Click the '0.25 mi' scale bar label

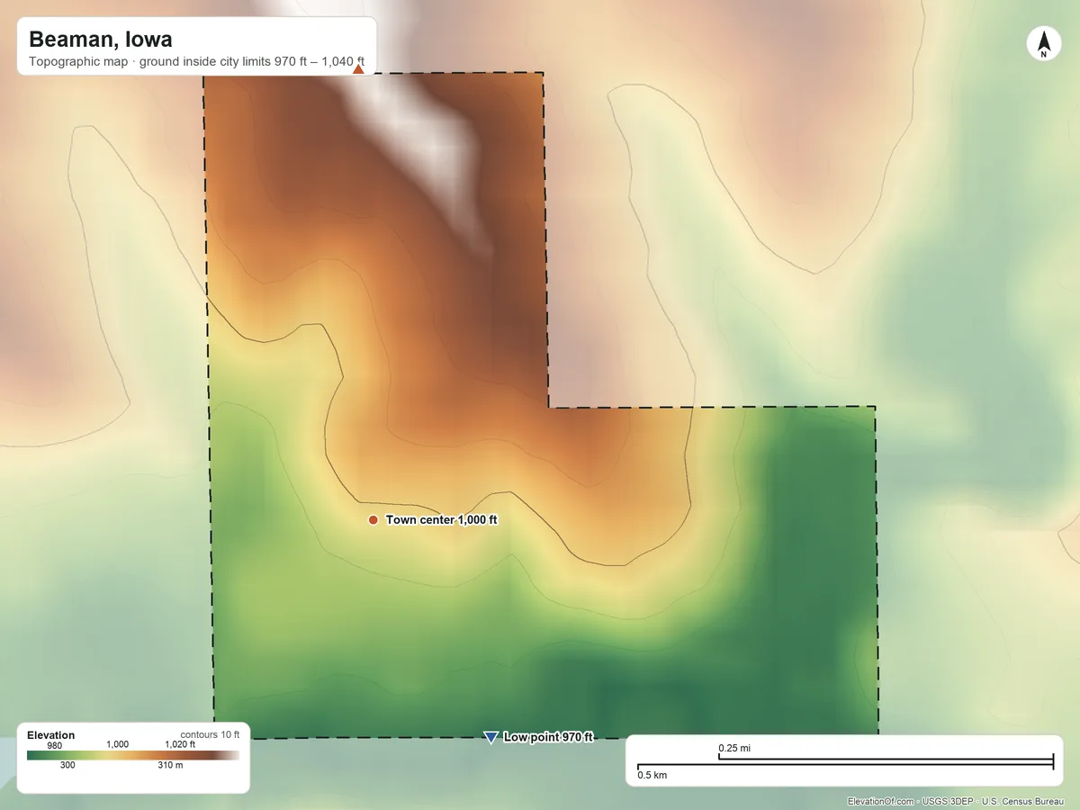[734, 748]
